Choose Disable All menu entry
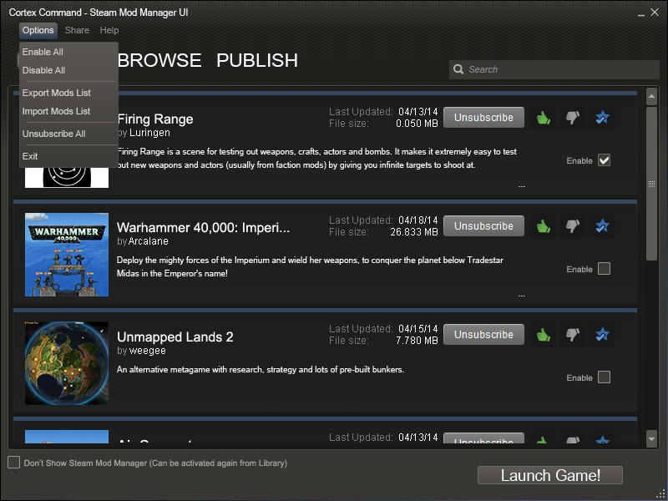This screenshot has height=501, width=668. click(43, 70)
